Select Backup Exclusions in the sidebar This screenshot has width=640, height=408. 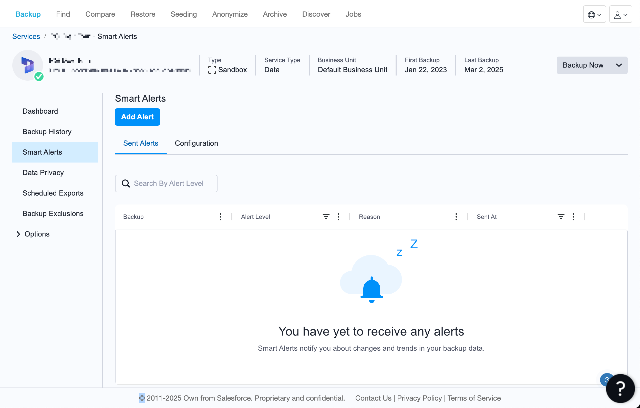point(55,213)
